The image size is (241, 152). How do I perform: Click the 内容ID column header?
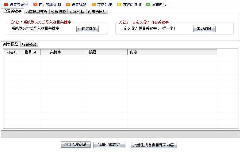pos(12,52)
